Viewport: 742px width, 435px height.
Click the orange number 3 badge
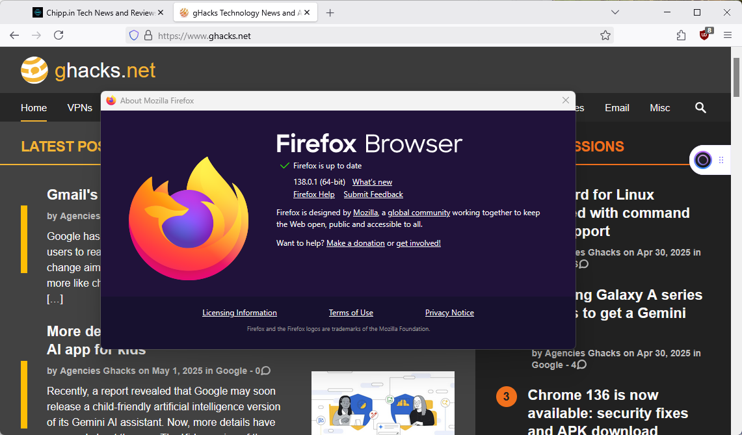[x=507, y=396]
